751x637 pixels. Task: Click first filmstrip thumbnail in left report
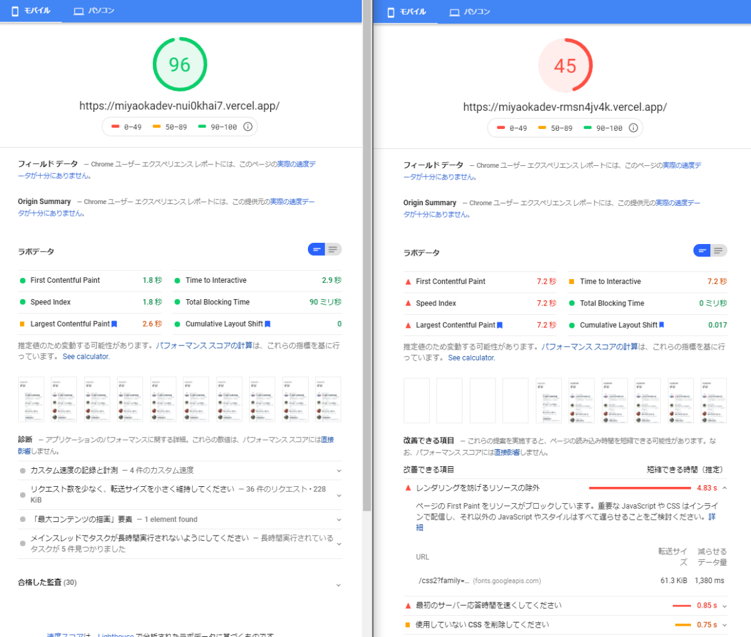pyautogui.click(x=31, y=399)
